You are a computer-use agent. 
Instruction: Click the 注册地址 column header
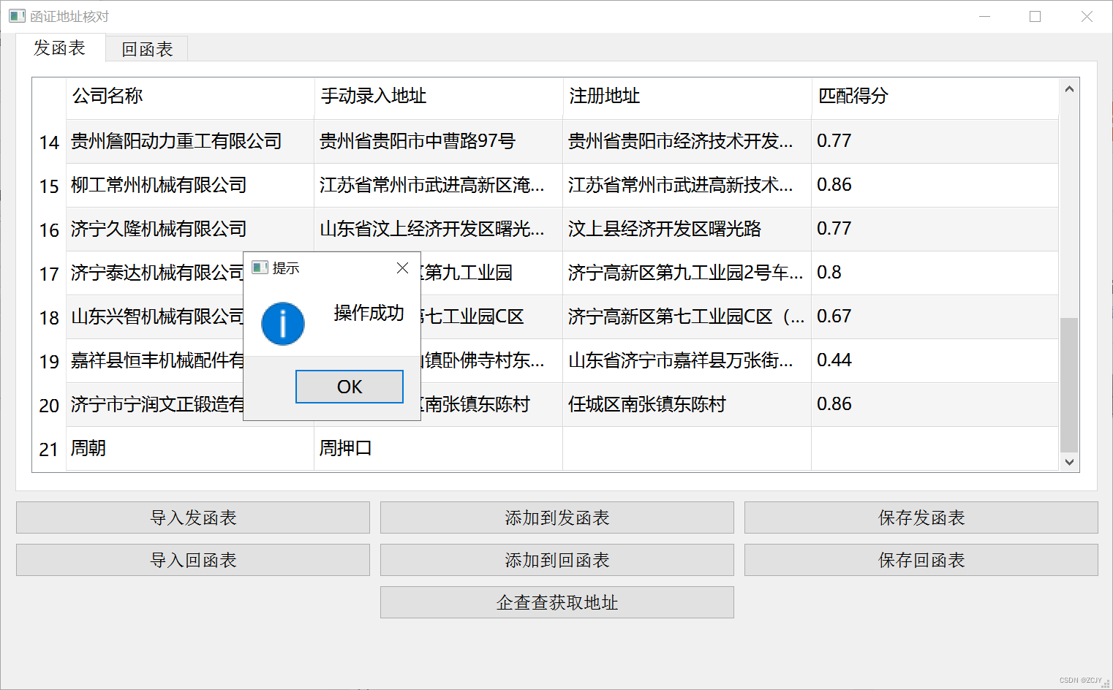687,96
